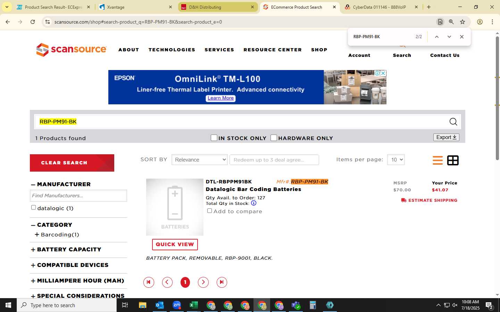The image size is (500, 312).
Task: Click Learn More in Epson ad
Action: [220, 98]
